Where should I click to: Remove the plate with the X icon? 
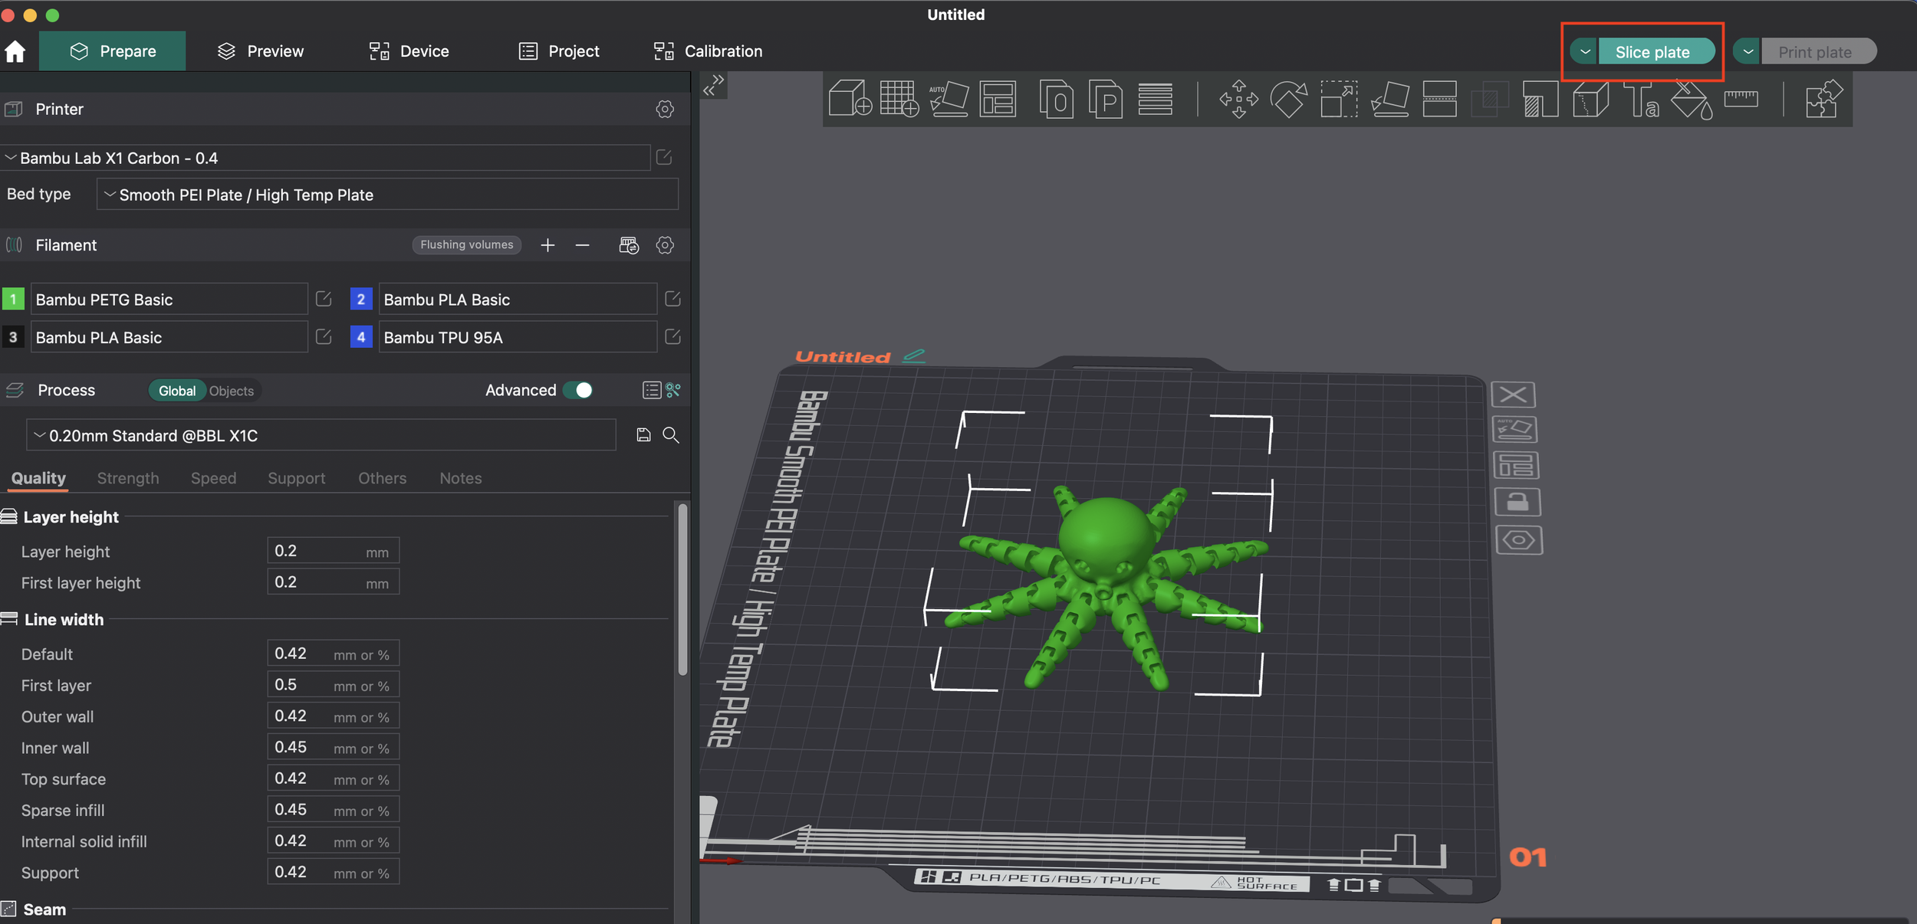pos(1513,395)
